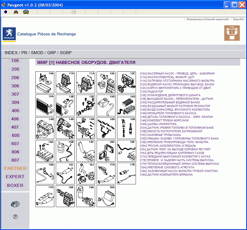Open the vehicle body diagram icon

click(232, 33)
